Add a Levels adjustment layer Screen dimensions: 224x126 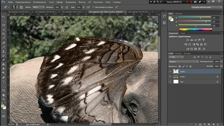point(191,40)
